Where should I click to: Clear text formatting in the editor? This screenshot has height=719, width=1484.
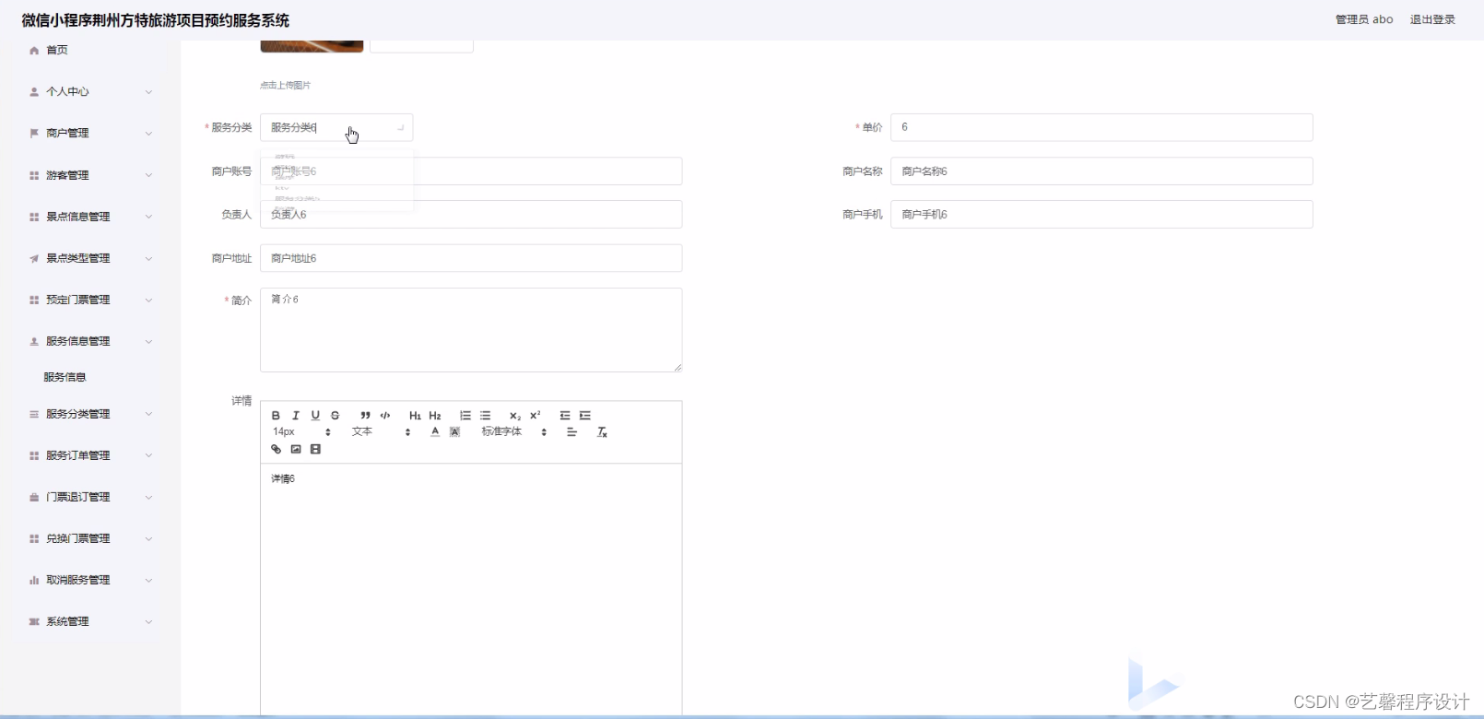602,432
